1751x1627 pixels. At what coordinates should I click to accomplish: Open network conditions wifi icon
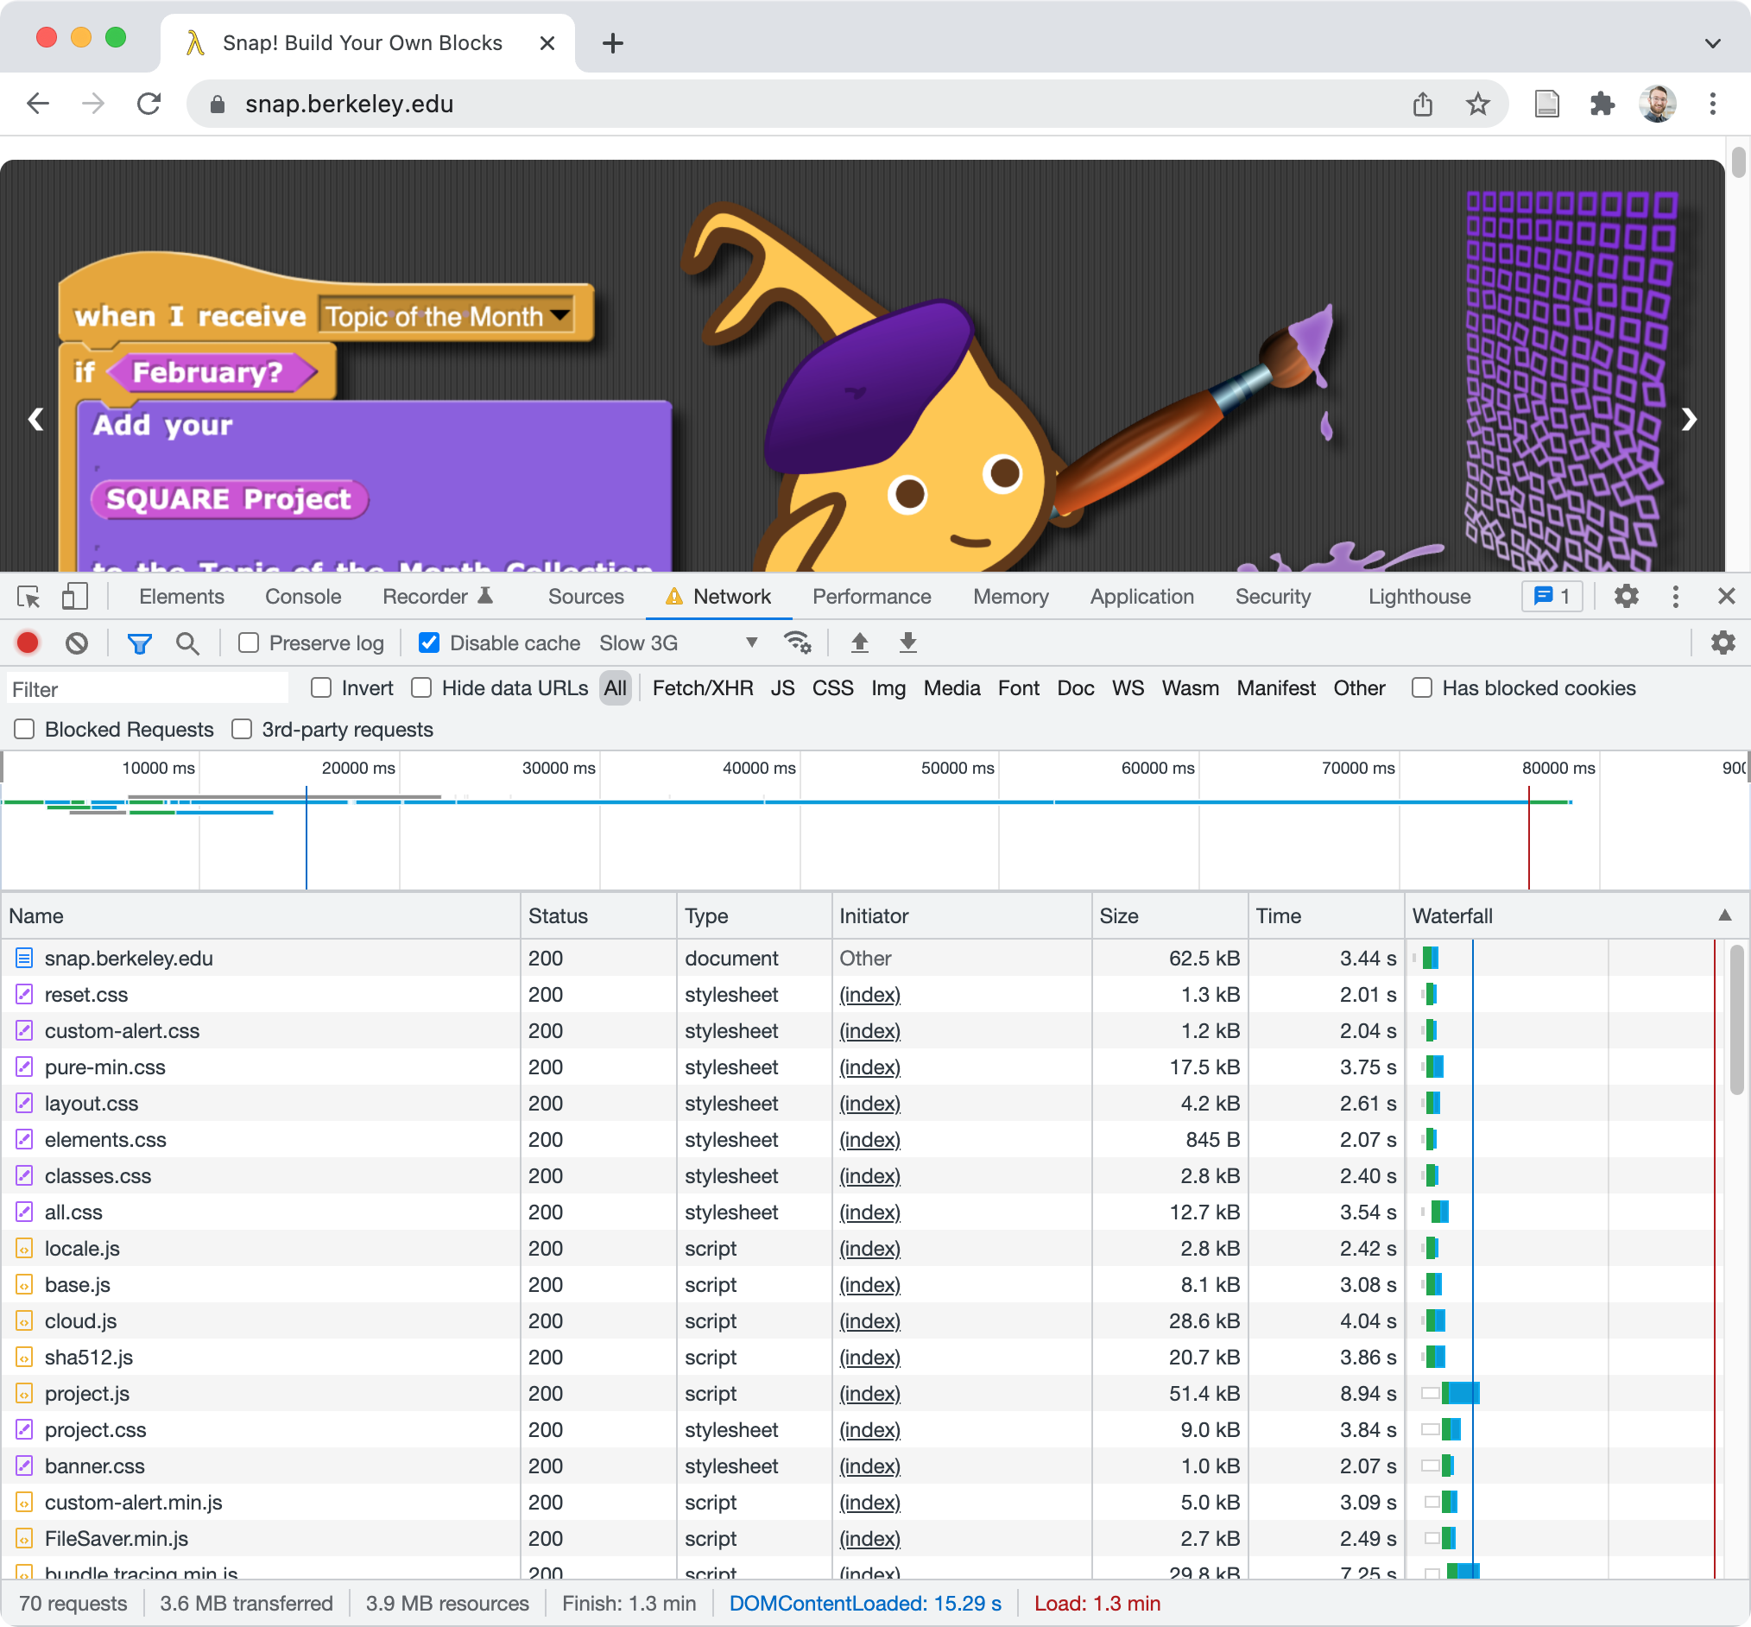click(798, 643)
